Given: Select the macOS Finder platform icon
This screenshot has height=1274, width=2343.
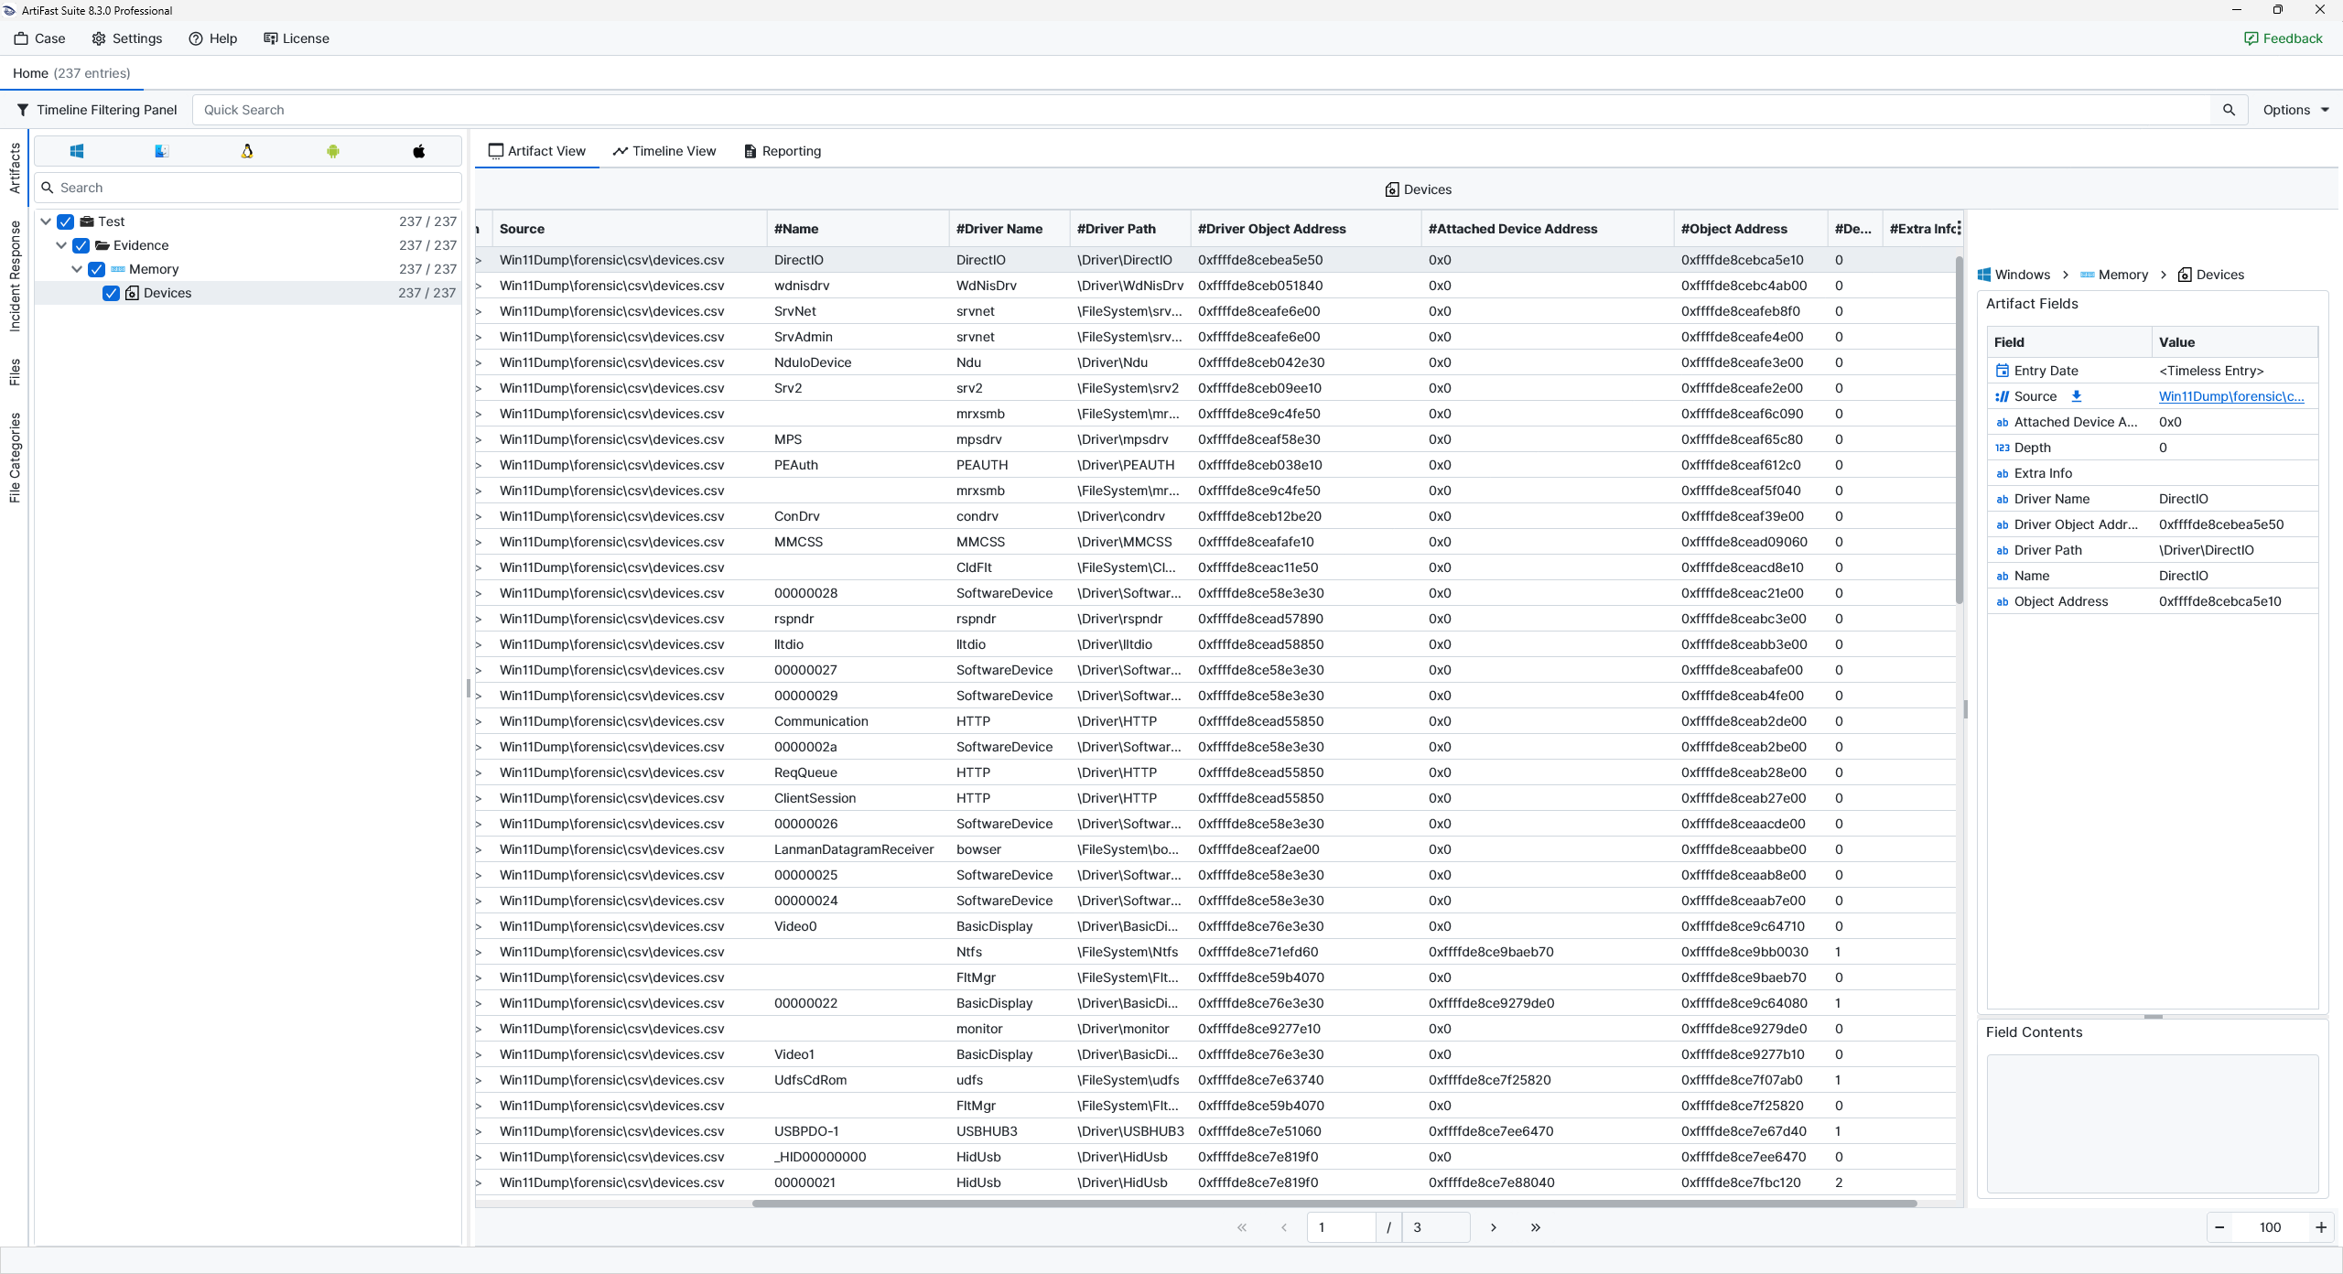Looking at the screenshot, I should pyautogui.click(x=162, y=151).
